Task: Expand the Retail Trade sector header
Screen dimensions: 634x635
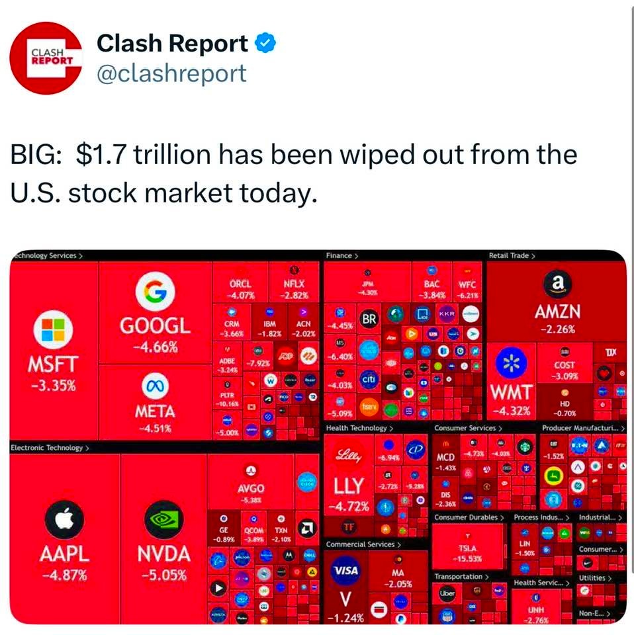Action: [x=512, y=255]
